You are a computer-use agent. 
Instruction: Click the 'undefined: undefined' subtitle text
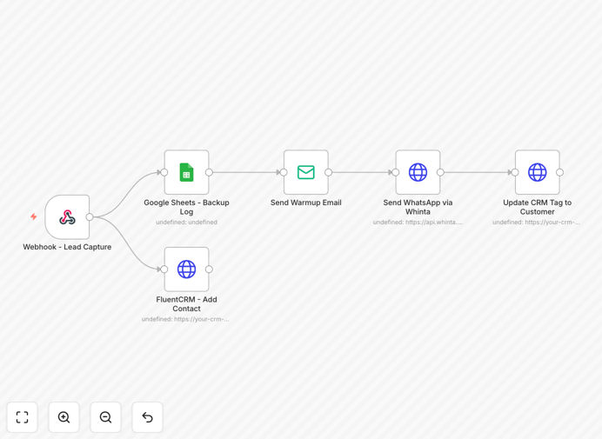click(186, 223)
